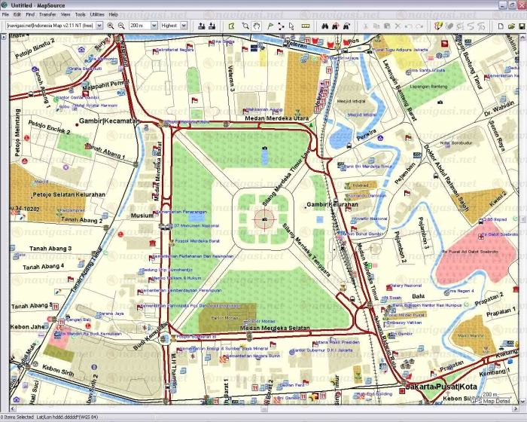Select the Route tool
This screenshot has width=527, height=422.
[281, 26]
